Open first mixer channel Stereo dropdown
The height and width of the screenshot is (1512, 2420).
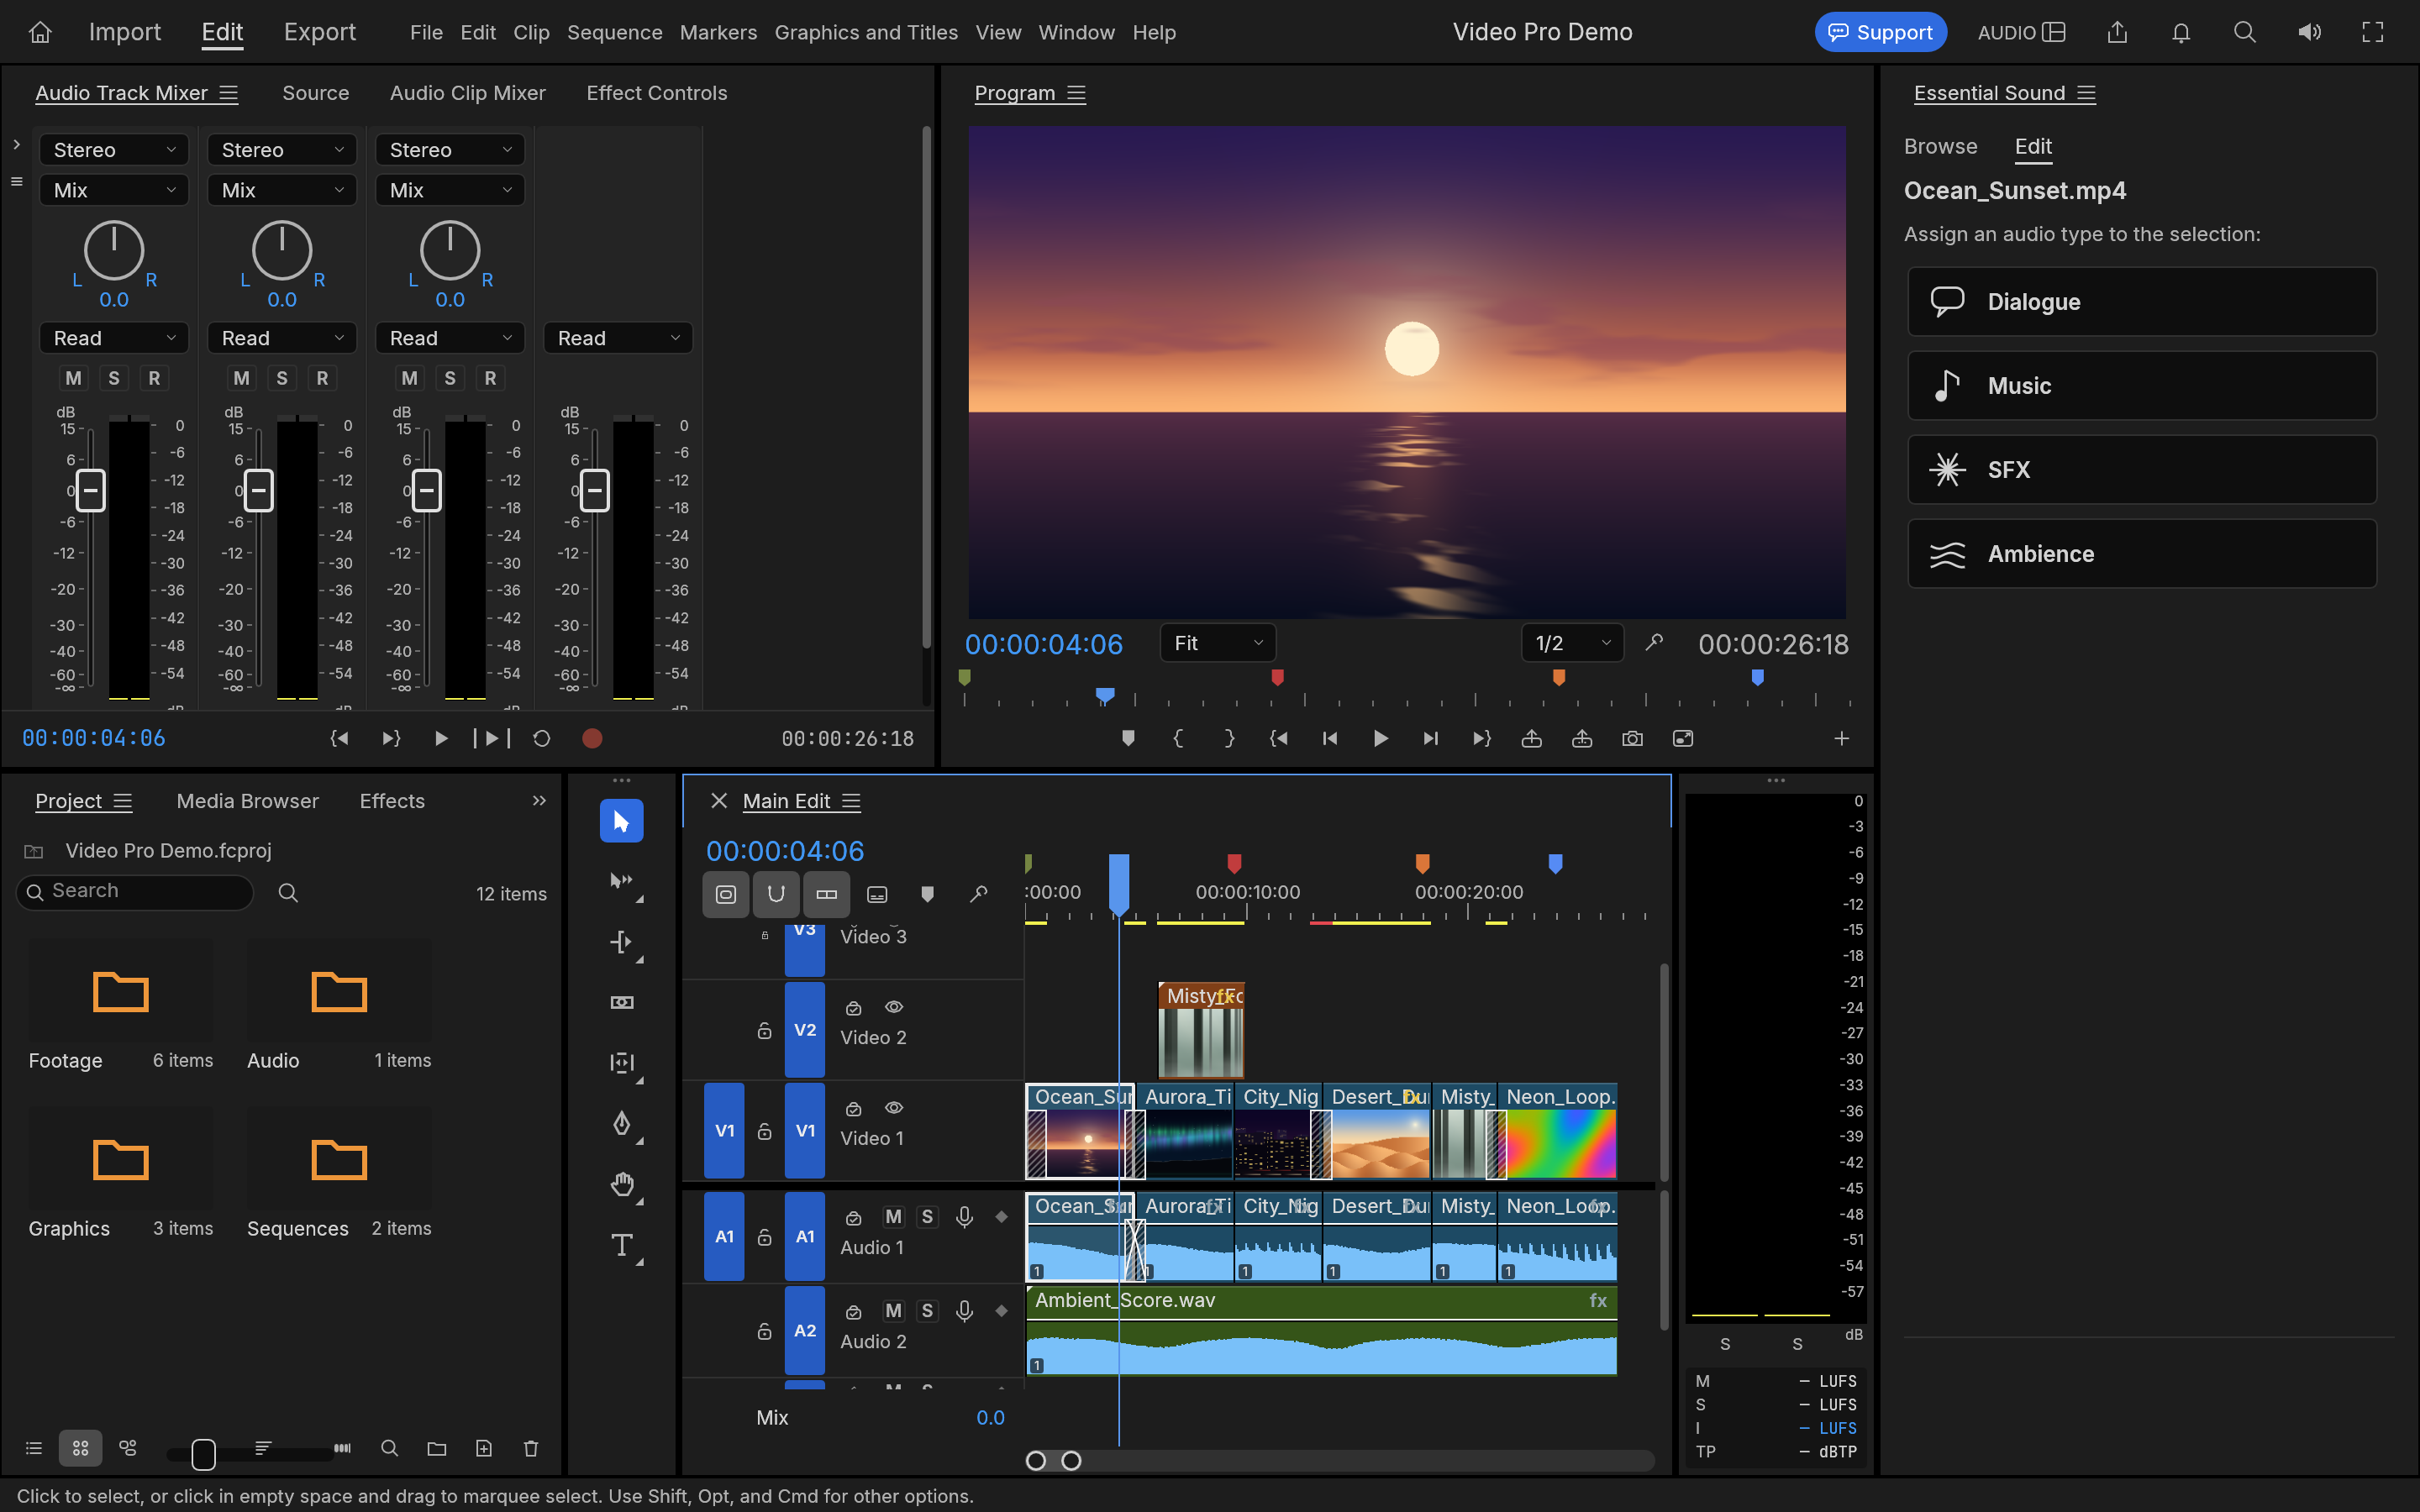coord(114,150)
